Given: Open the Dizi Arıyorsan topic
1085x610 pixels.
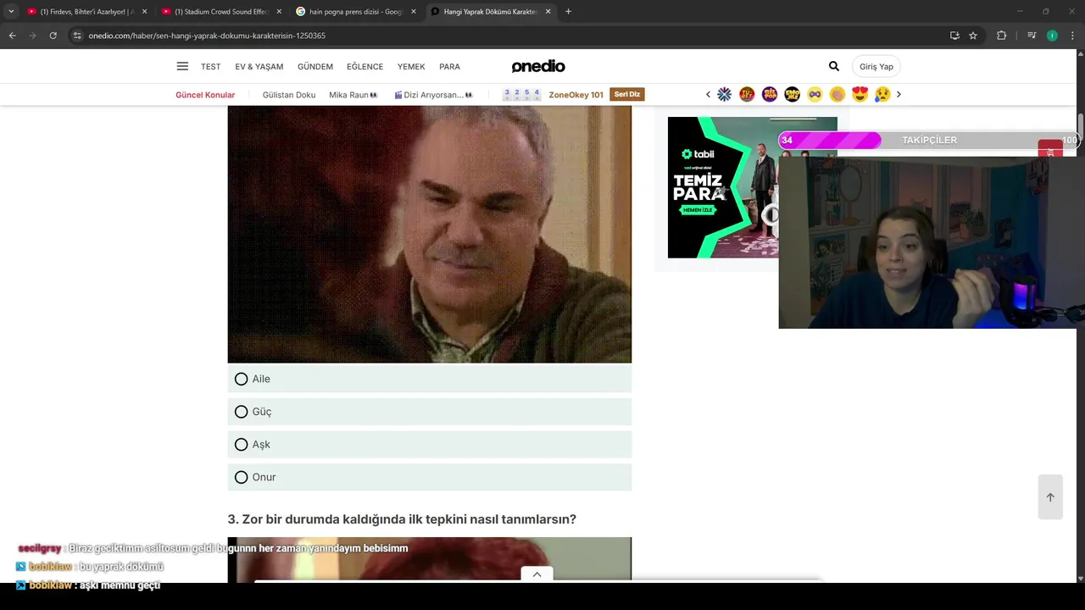Looking at the screenshot, I should pos(433,95).
